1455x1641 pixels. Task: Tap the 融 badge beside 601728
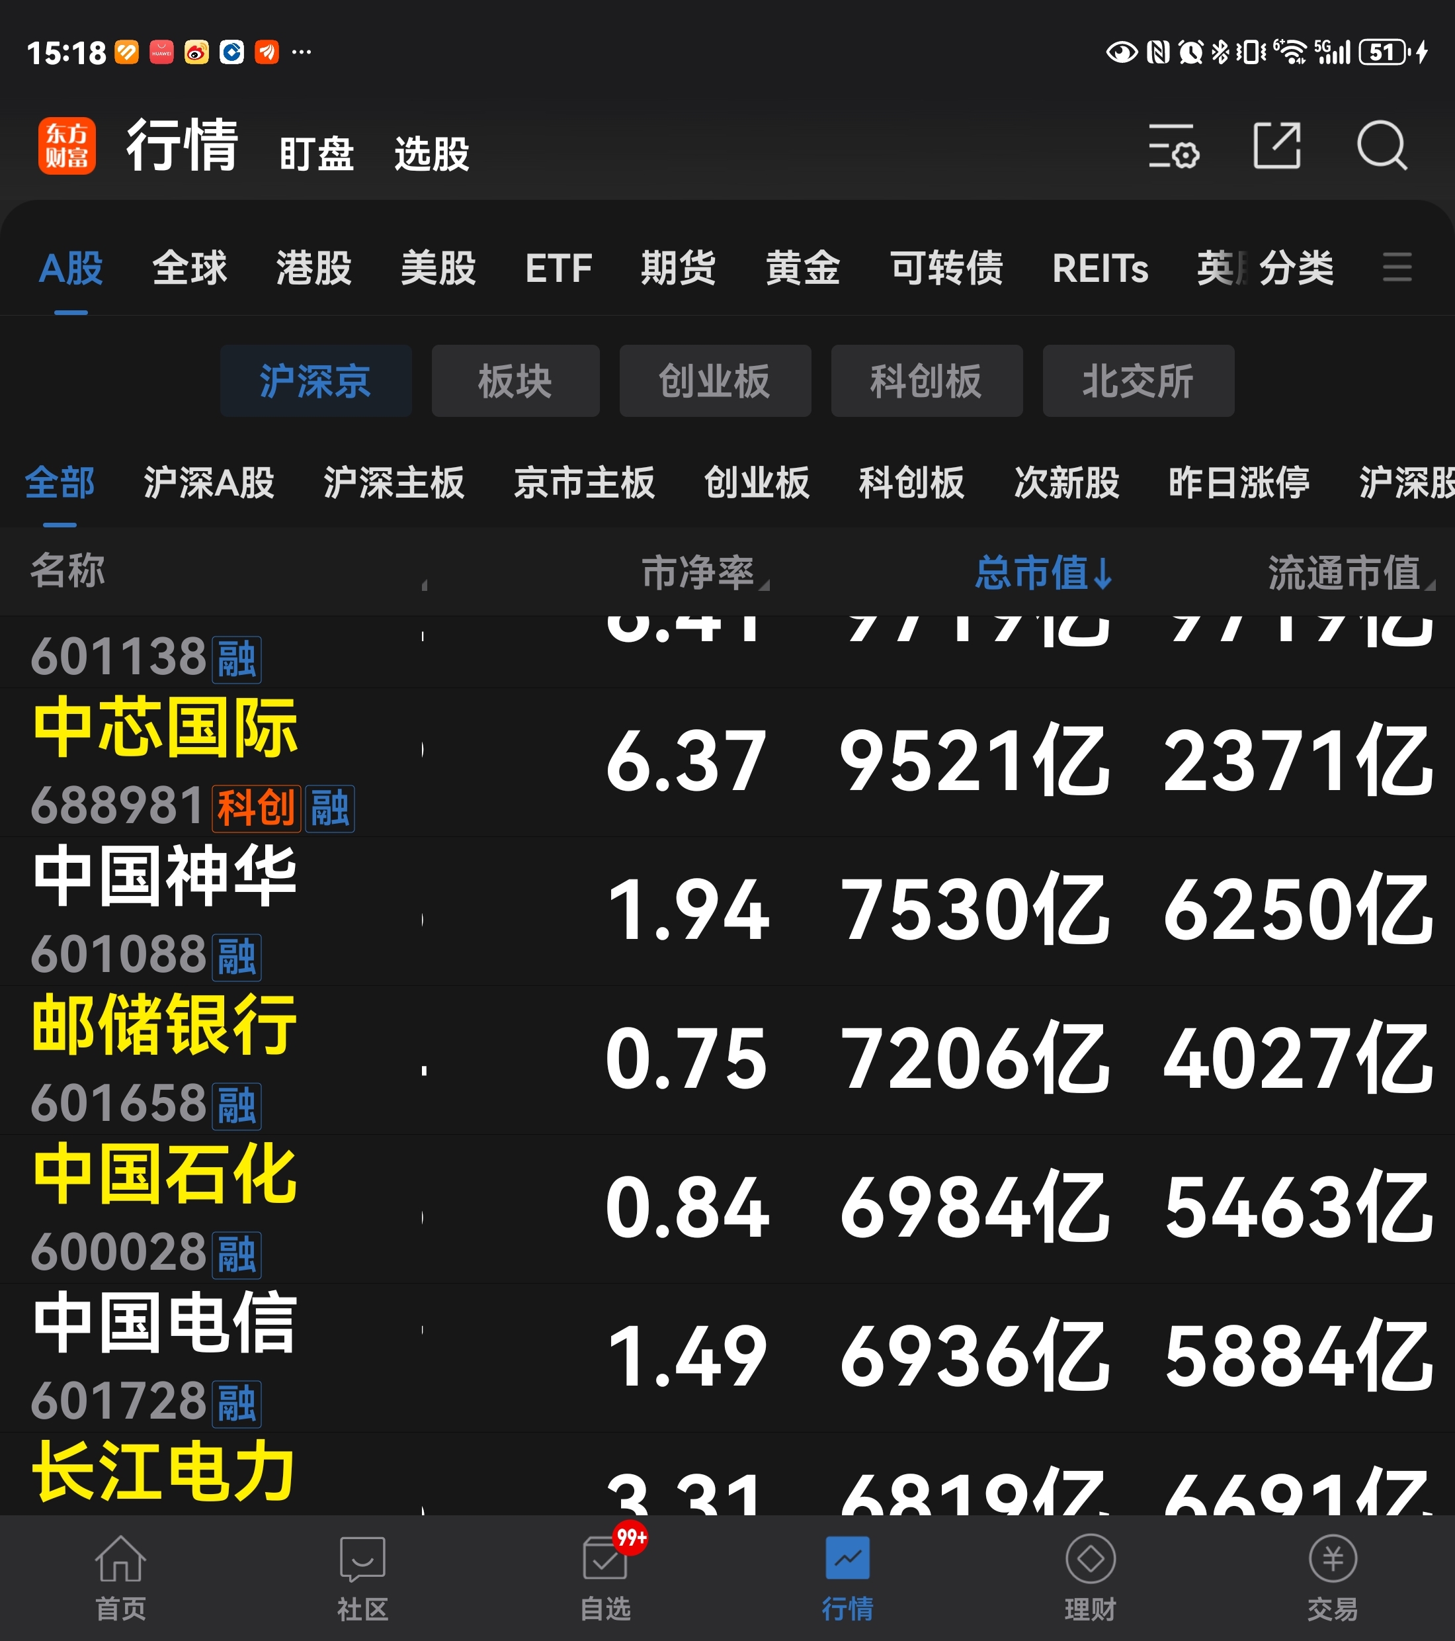[237, 1403]
